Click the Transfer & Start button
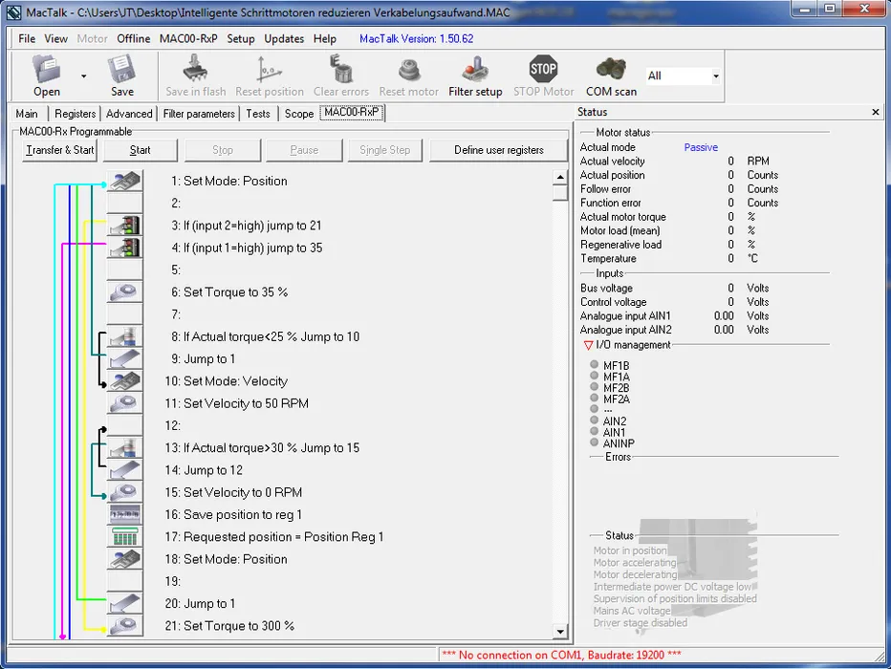Screen dimensions: 891x669 (x=59, y=150)
